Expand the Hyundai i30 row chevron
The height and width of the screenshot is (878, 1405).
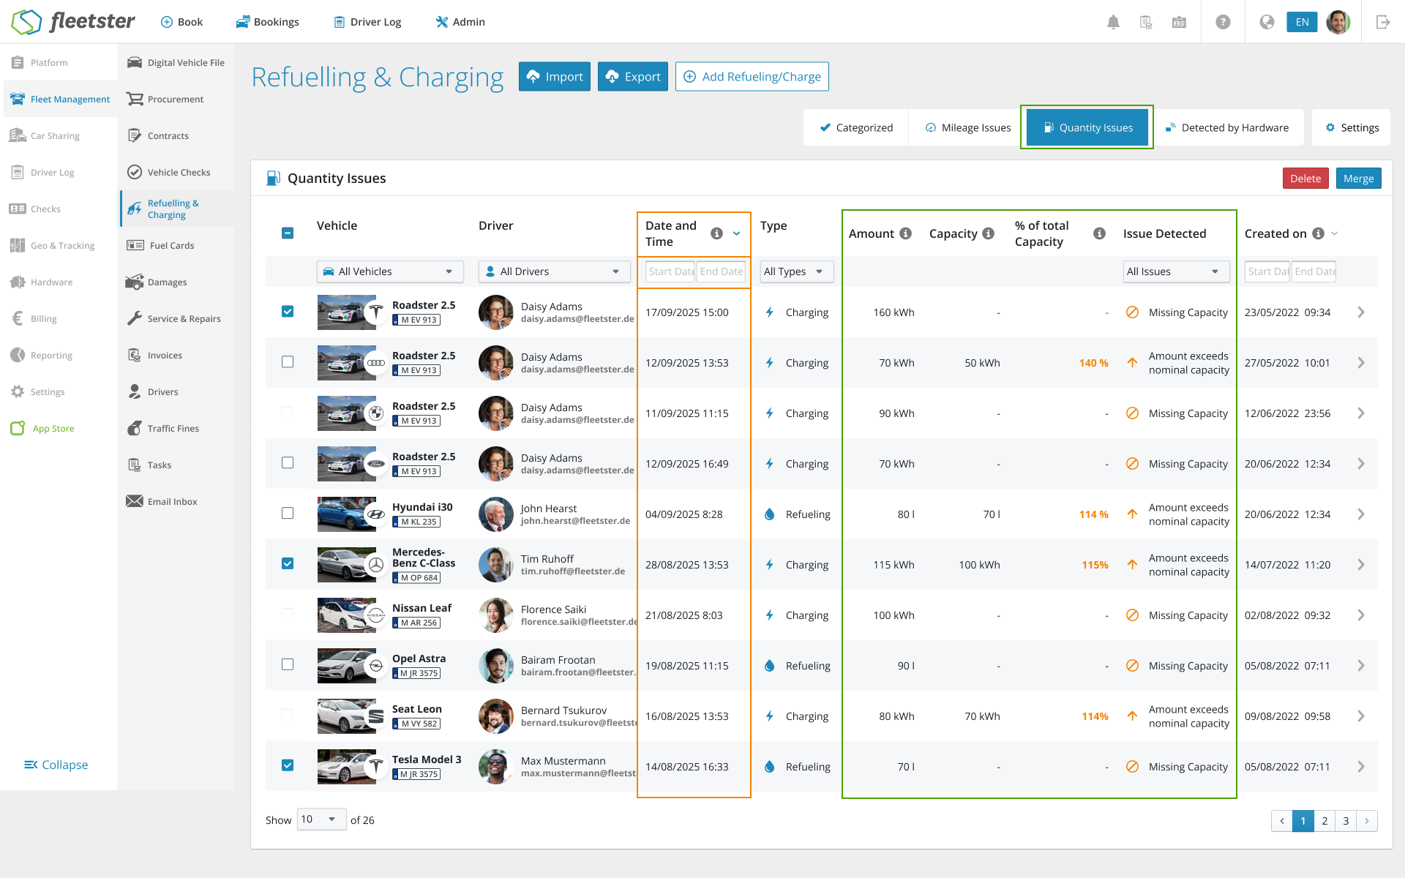click(x=1361, y=514)
